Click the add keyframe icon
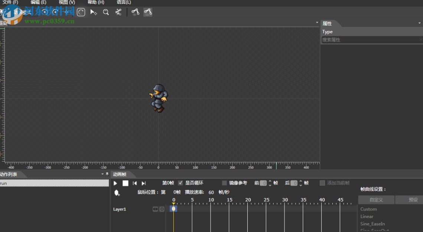 coord(117,193)
